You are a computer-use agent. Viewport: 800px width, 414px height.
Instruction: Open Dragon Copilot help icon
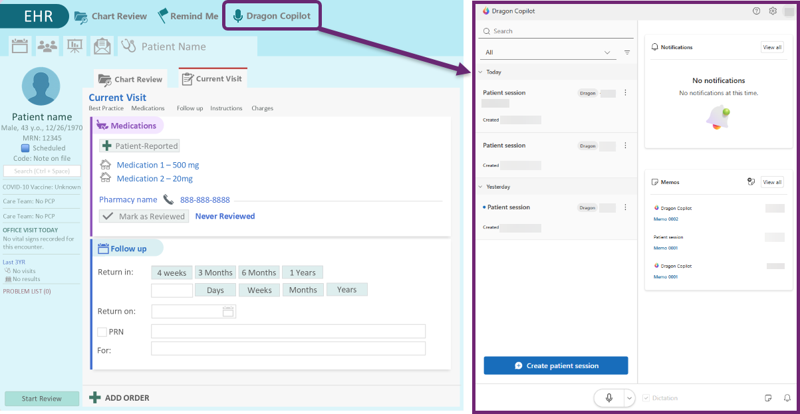(756, 11)
